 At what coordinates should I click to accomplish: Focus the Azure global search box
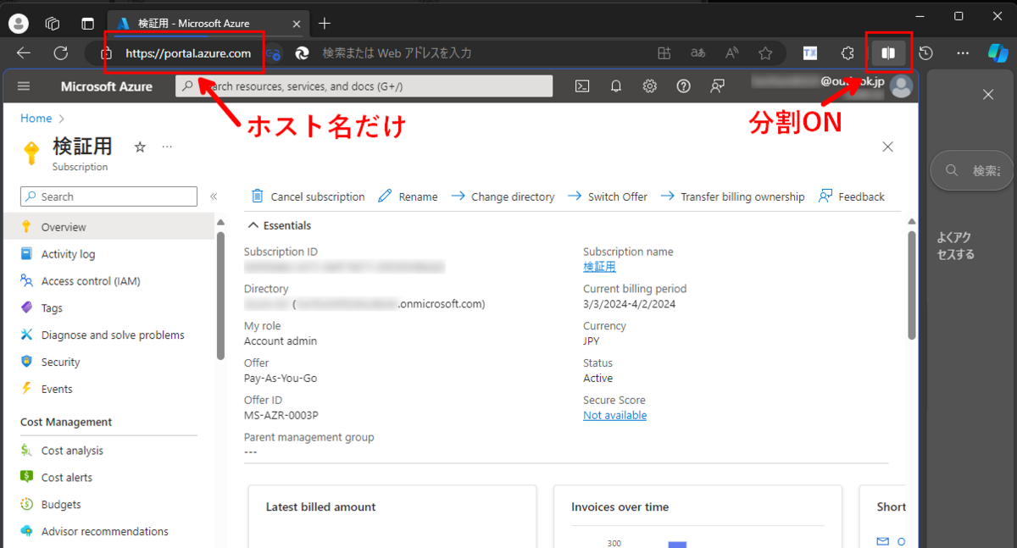364,86
